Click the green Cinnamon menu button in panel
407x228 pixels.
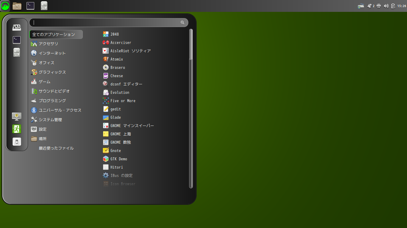(5, 6)
